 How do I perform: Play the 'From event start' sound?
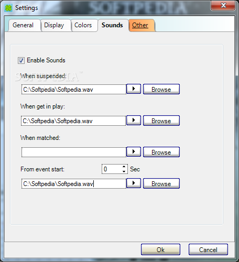coord(134,183)
